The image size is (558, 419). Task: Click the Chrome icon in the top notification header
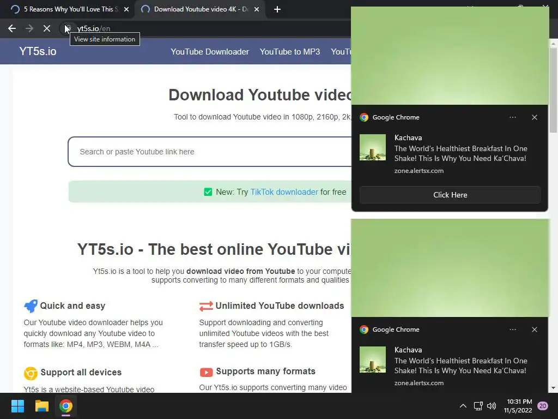point(363,117)
